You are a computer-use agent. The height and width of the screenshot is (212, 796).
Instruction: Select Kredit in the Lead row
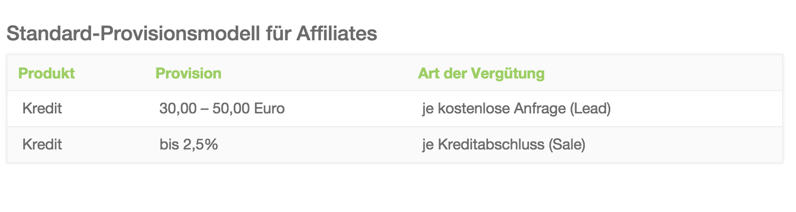pyautogui.click(x=42, y=109)
